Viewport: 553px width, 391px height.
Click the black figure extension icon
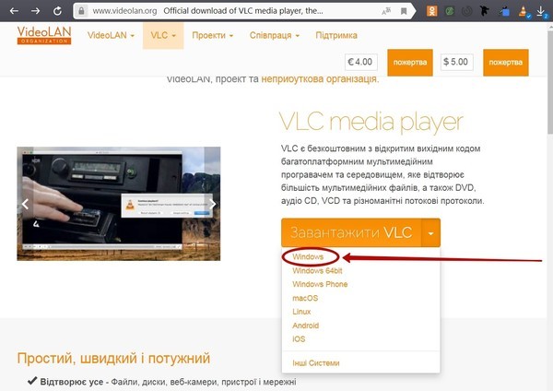pyautogui.click(x=485, y=11)
